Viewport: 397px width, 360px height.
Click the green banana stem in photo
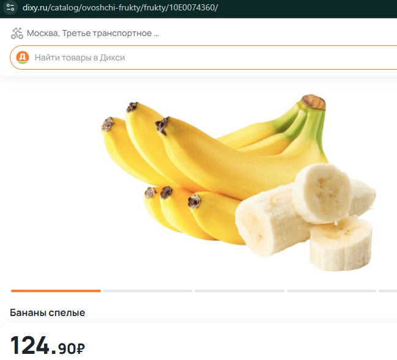(x=310, y=120)
